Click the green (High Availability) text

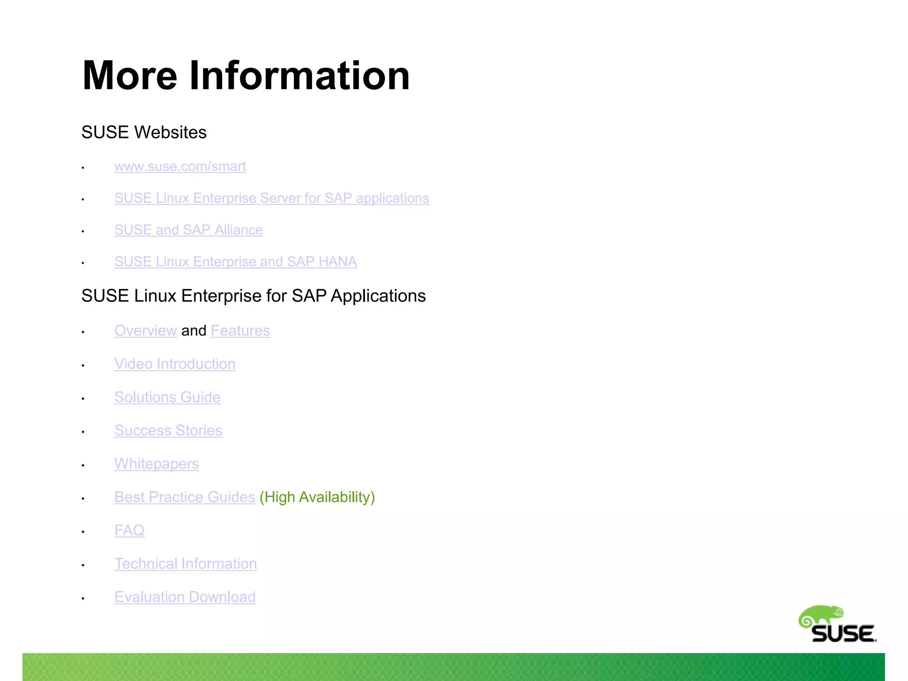317,497
